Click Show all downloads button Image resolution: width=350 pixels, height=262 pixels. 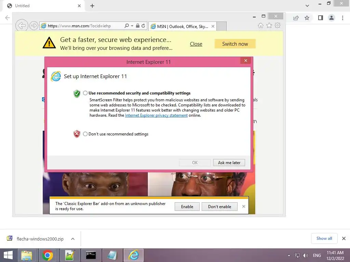(324, 238)
